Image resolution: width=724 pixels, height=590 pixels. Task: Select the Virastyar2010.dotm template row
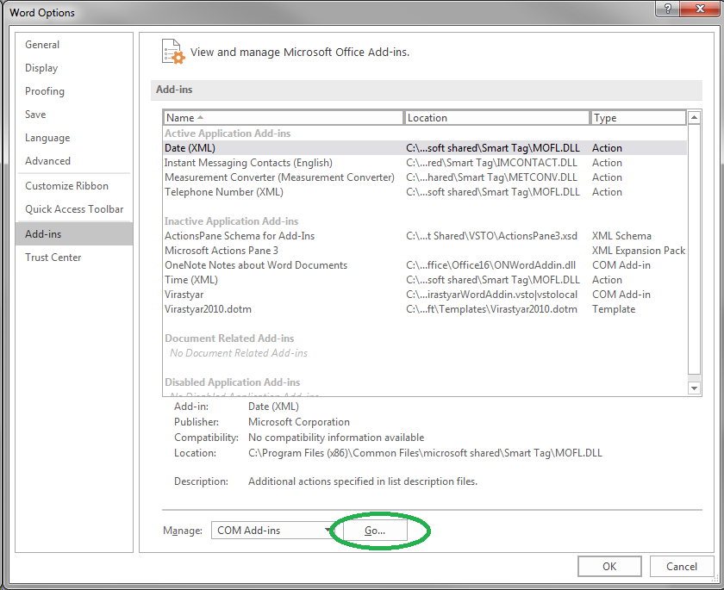coord(425,309)
